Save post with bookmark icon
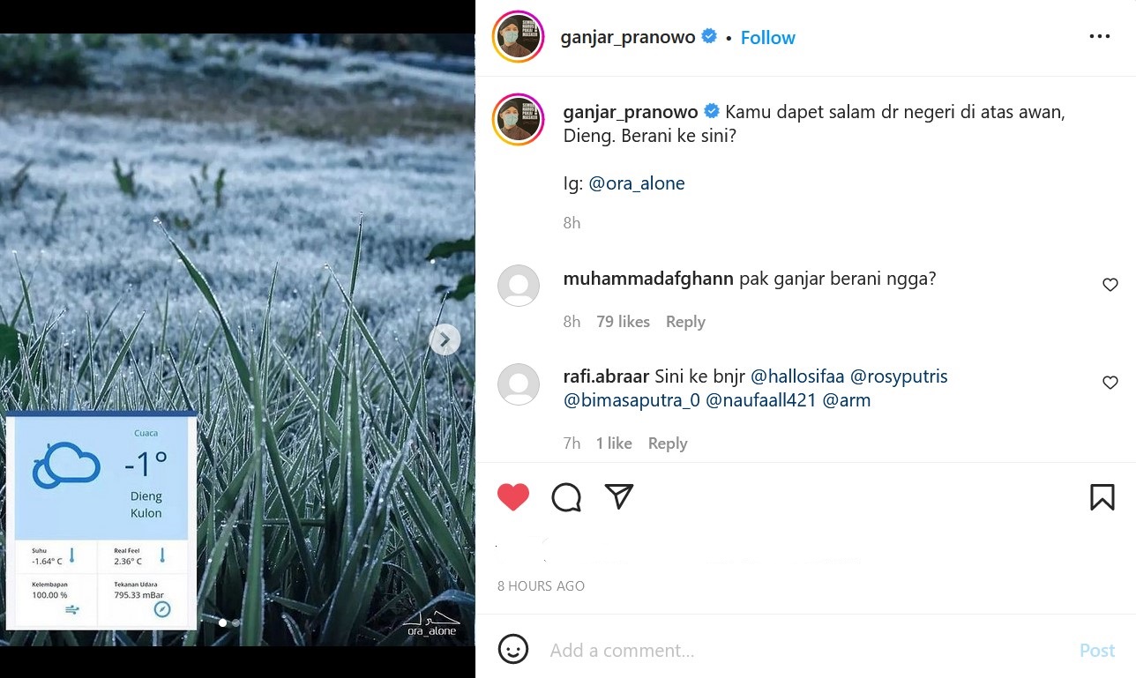Screen dimensions: 1136x678 click(1102, 497)
